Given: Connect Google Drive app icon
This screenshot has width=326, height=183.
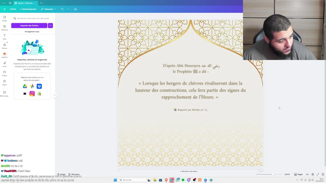Looking at the screenshot, I should point(25,86).
